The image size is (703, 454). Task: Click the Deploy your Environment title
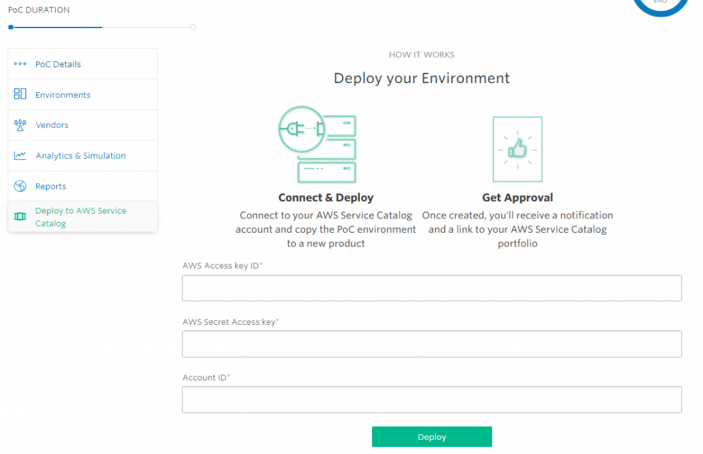coord(422,78)
